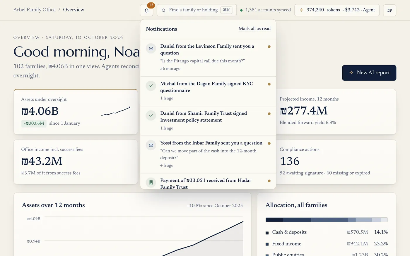Click the sparkle icon on New AI report button

pyautogui.click(x=351, y=73)
